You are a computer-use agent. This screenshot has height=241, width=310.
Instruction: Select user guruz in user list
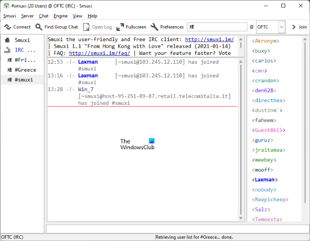click(x=263, y=140)
